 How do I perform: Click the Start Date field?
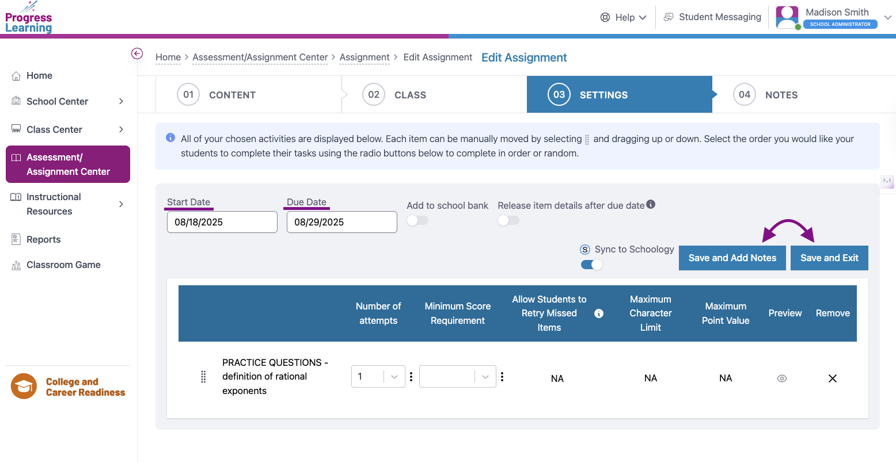(x=222, y=222)
